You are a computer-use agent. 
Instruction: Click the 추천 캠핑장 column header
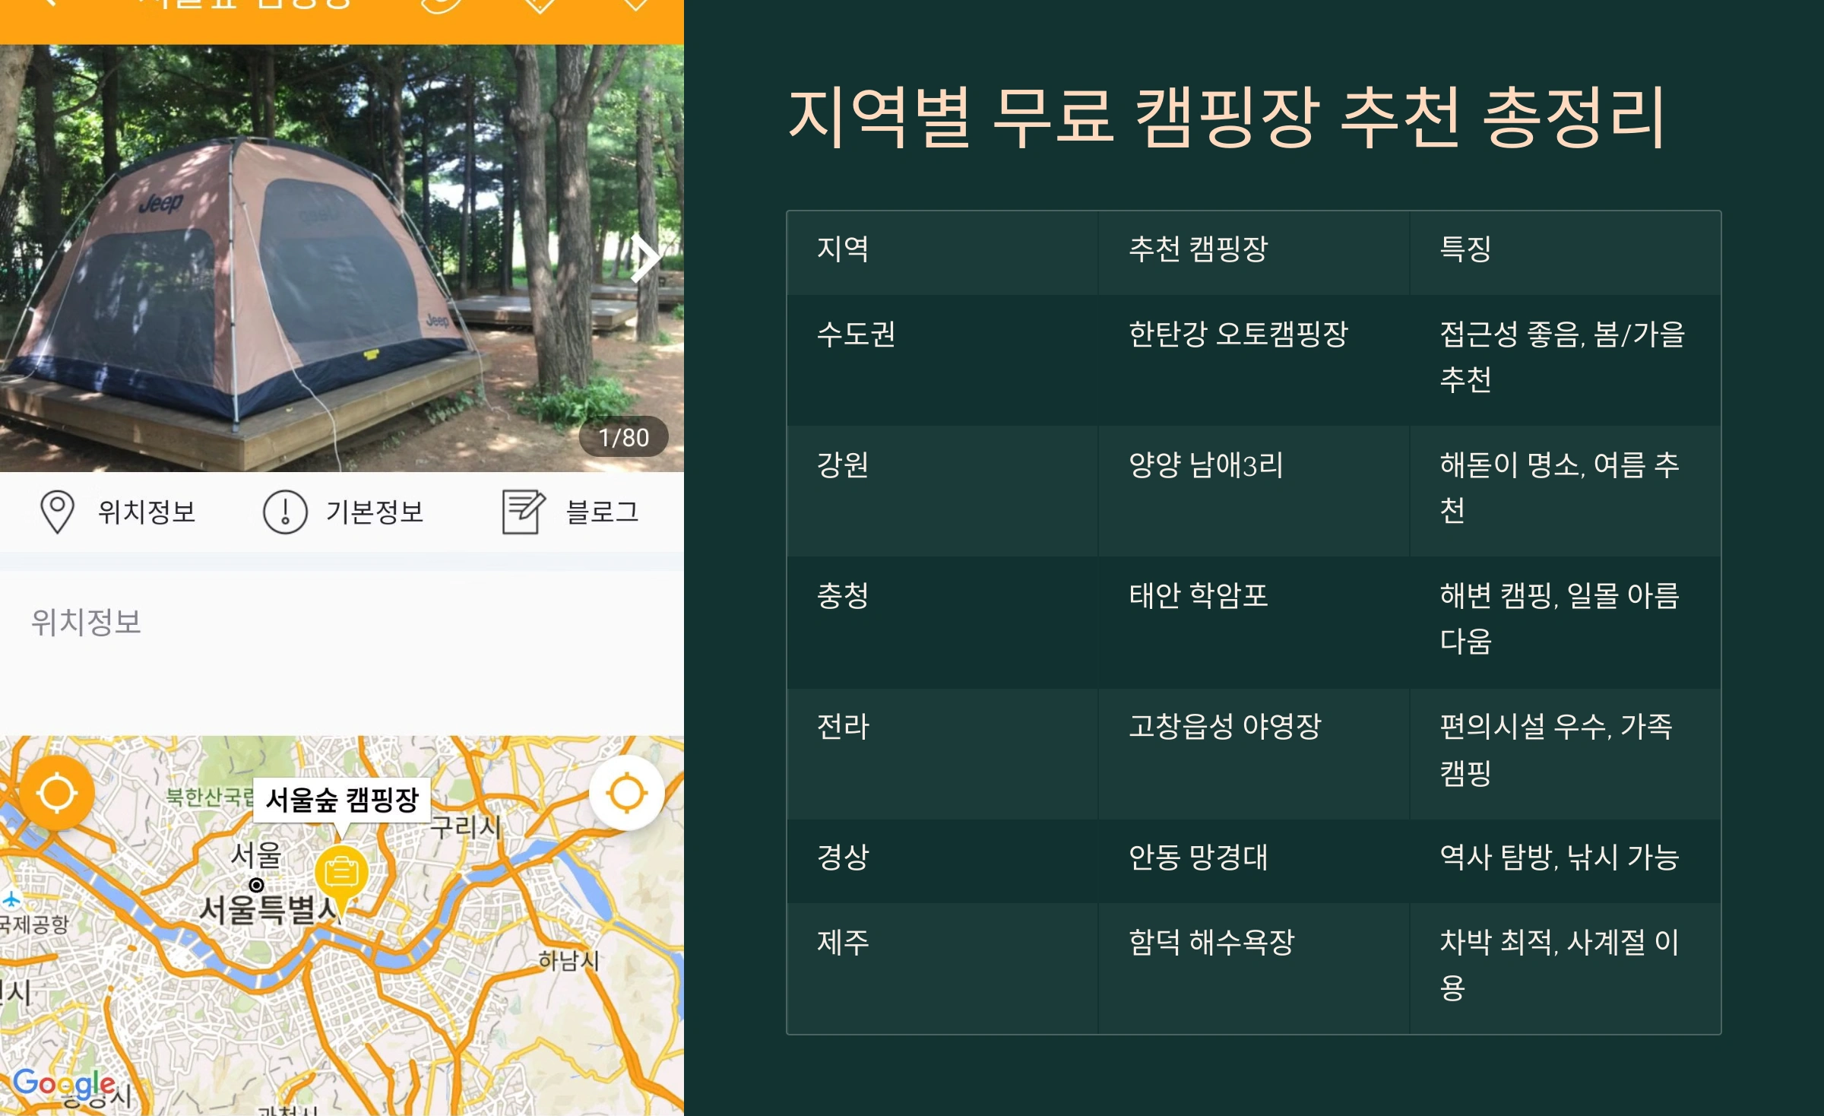tap(1198, 249)
